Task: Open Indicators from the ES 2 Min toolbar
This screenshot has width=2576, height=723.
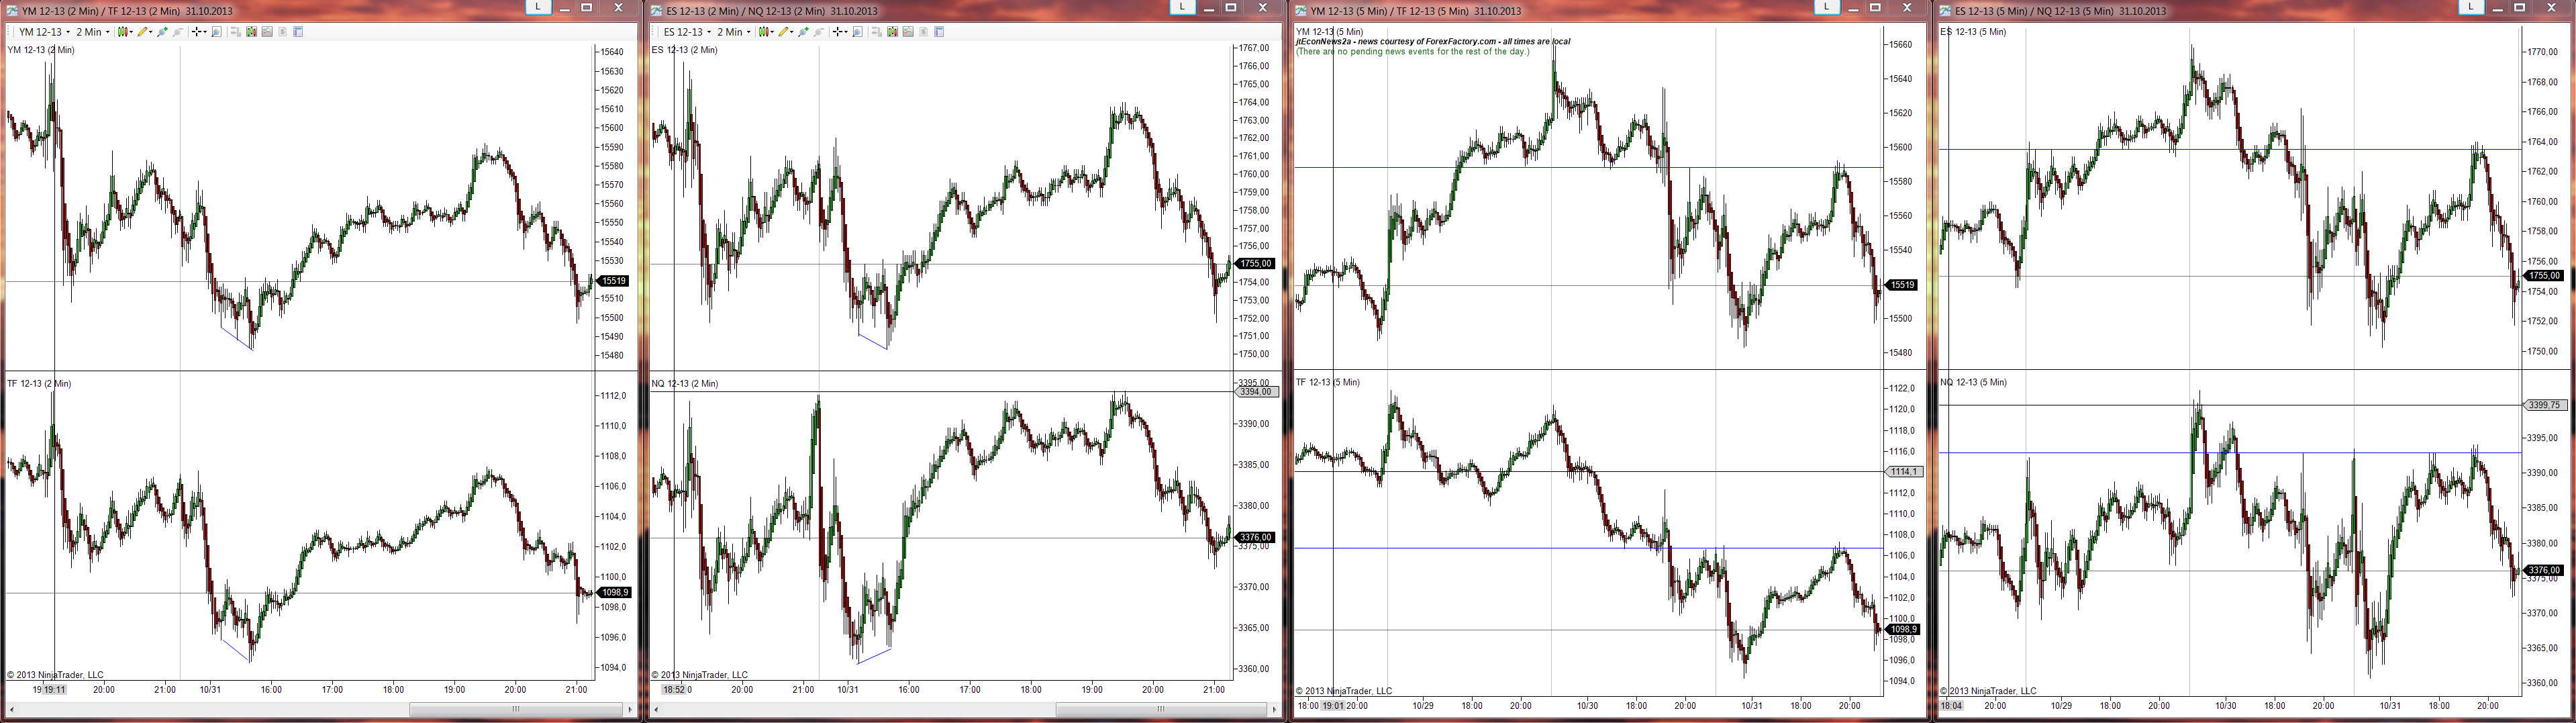Action: coord(892,32)
